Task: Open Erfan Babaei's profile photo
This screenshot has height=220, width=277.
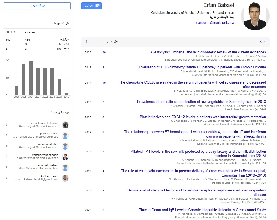Action: click(255, 16)
